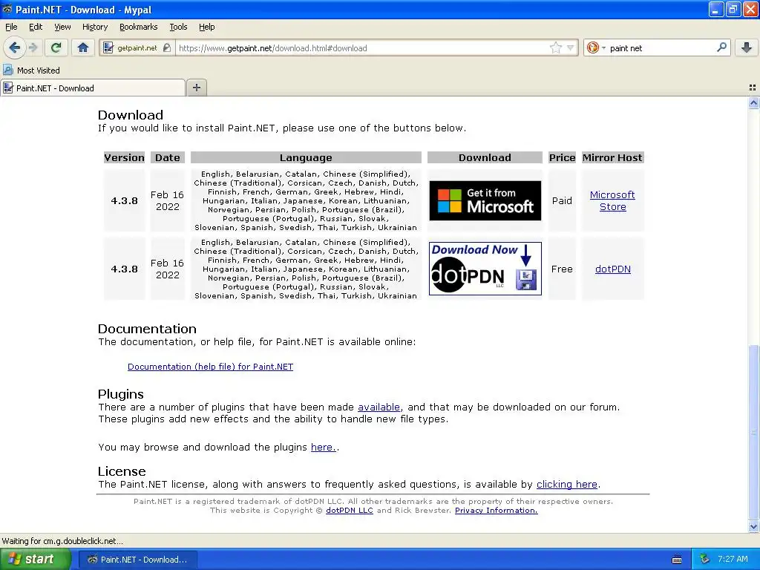Click the forward navigation arrow

coord(33,47)
